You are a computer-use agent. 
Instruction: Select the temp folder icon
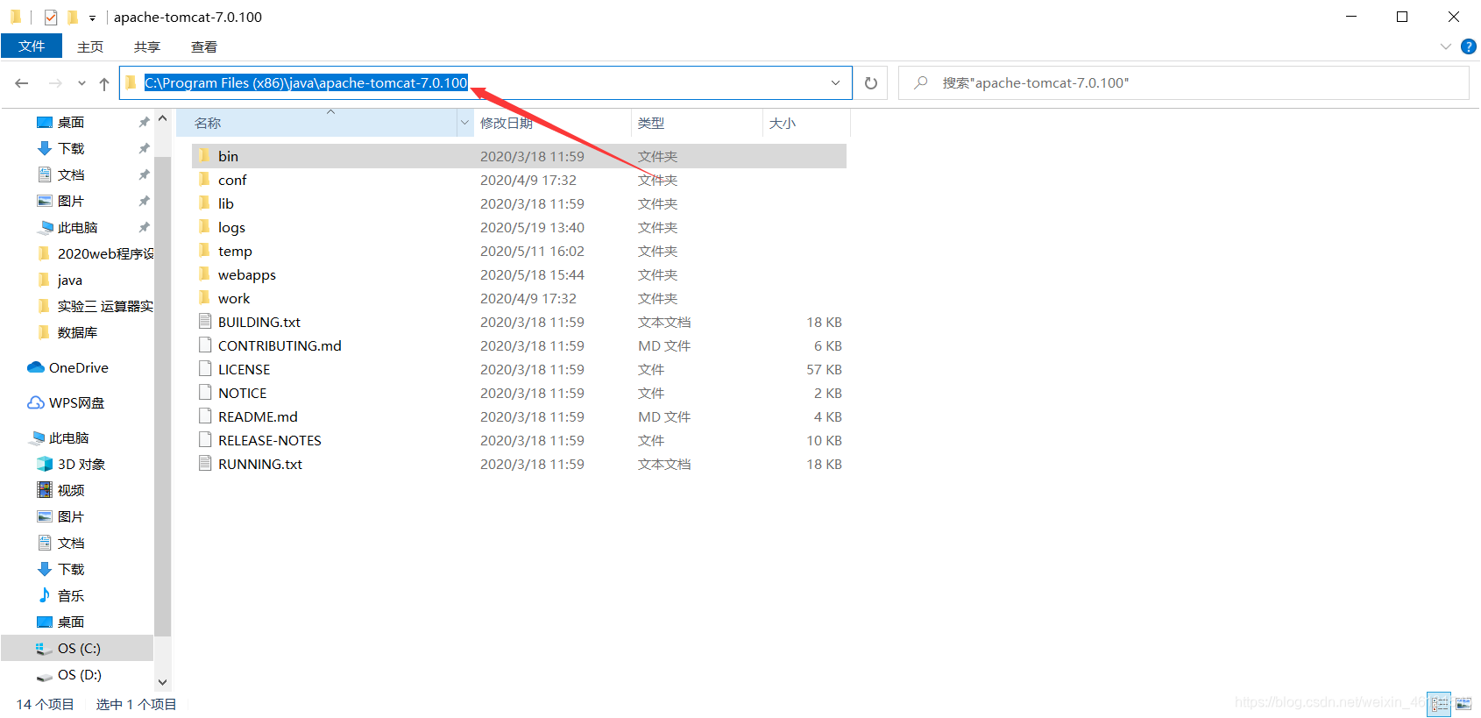tap(205, 250)
